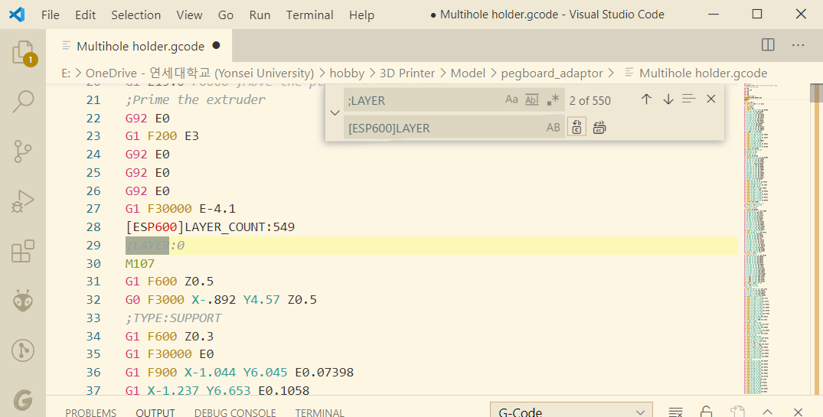
Task: Switch to the PROBLEMS panel tab
Action: click(91, 412)
